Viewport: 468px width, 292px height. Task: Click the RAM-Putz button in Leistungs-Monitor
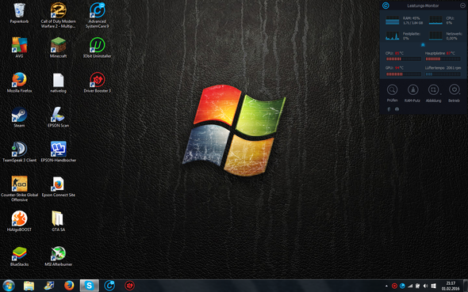[412, 93]
